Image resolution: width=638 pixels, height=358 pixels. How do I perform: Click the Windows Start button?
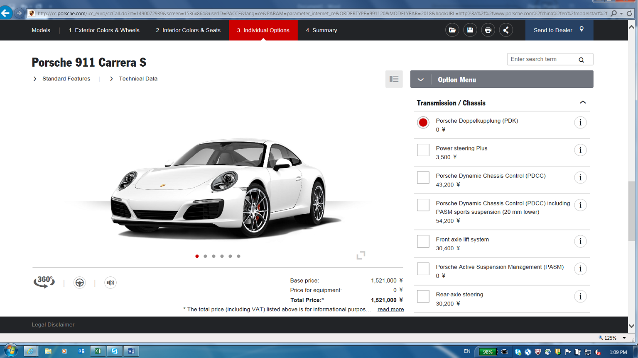click(10, 351)
